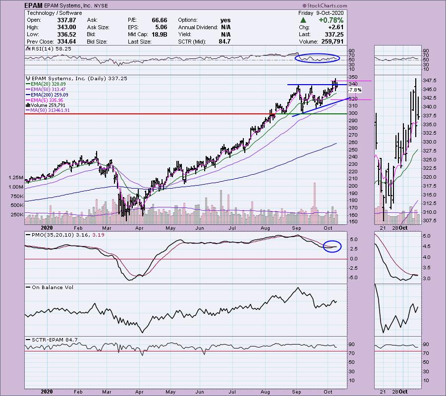Select the EPAM ticker symbol in the title
The height and width of the screenshot is (396, 446).
[34, 5]
